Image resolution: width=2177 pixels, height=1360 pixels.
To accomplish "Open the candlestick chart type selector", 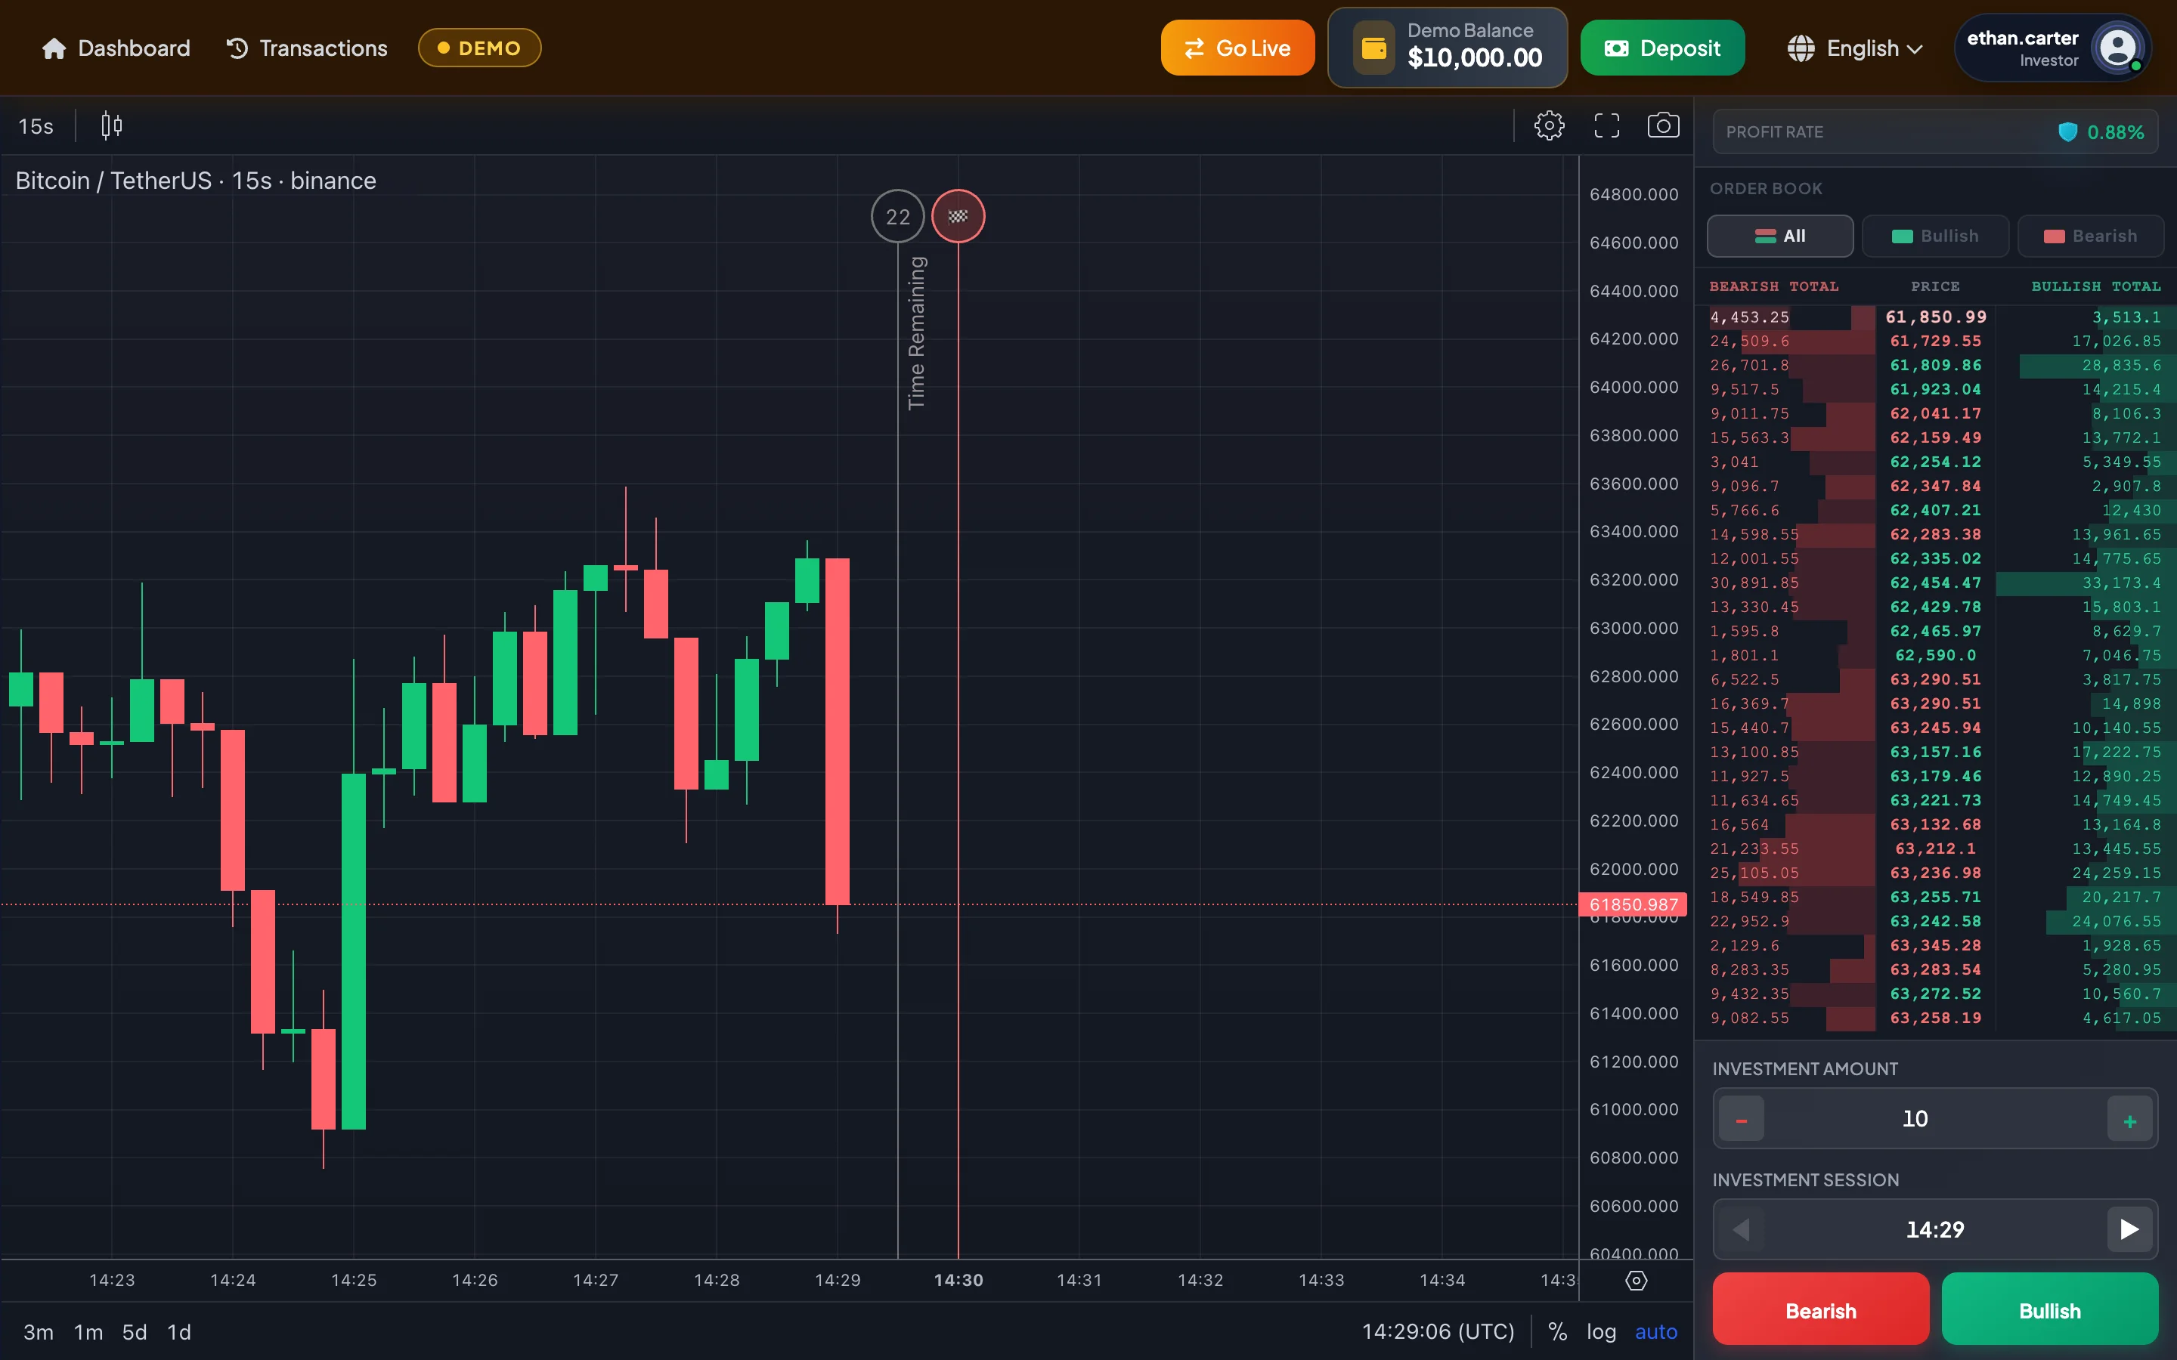I will (x=112, y=126).
